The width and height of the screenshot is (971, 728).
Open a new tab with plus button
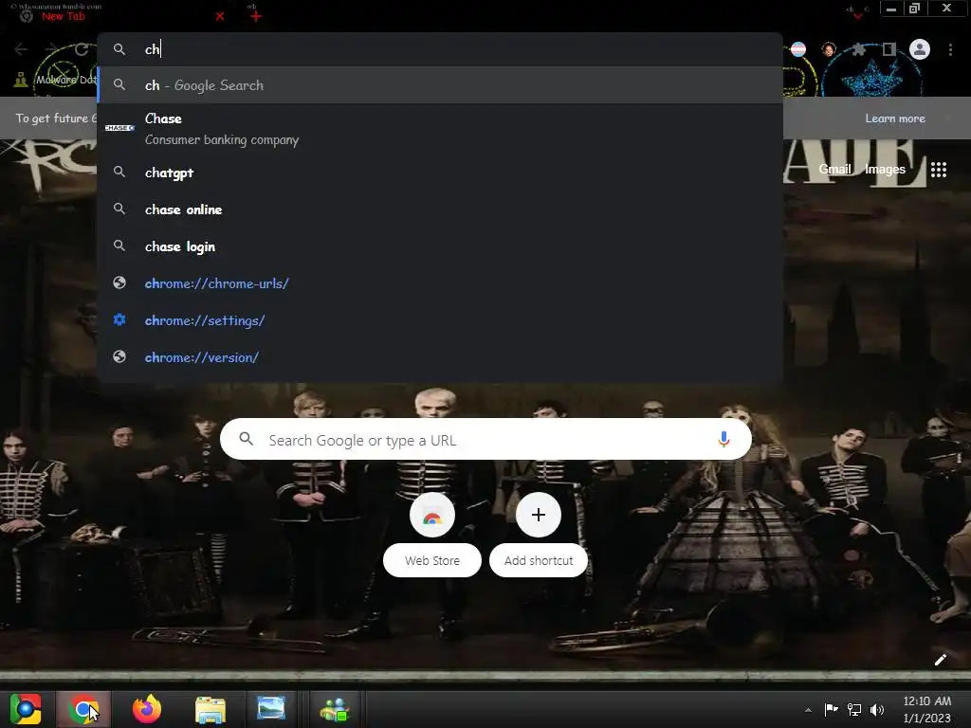(x=256, y=17)
